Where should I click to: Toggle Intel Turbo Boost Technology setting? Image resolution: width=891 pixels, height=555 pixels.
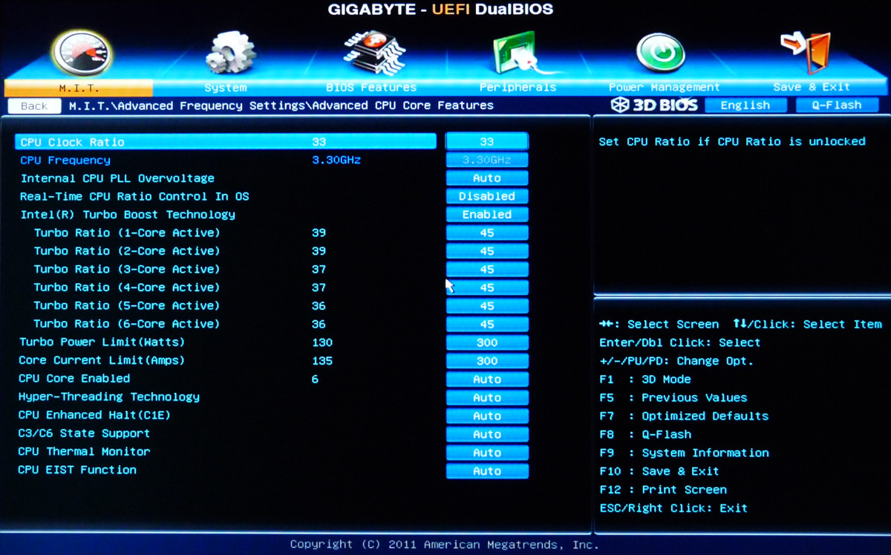487,215
